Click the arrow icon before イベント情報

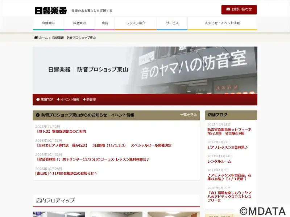[58, 99]
